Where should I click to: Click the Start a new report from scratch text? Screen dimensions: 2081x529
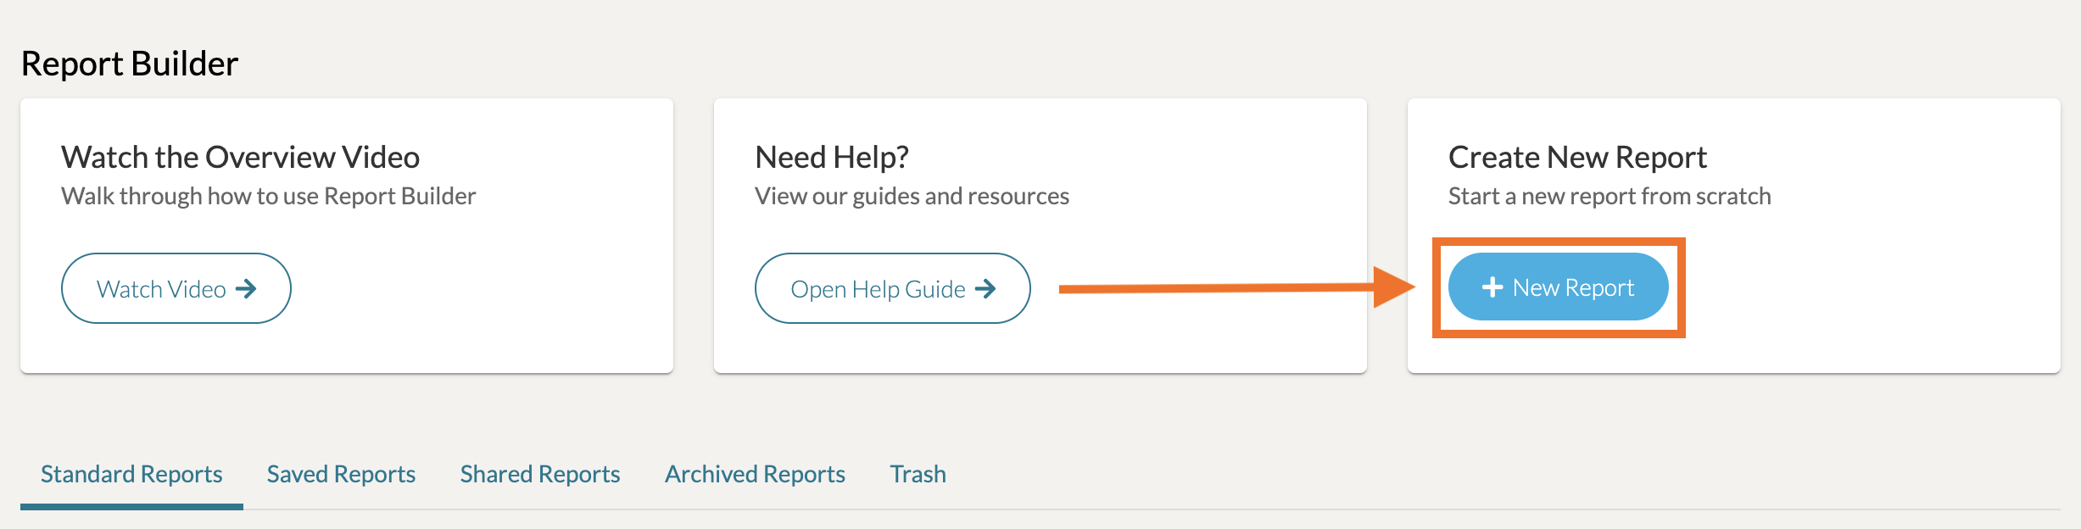(x=1610, y=196)
